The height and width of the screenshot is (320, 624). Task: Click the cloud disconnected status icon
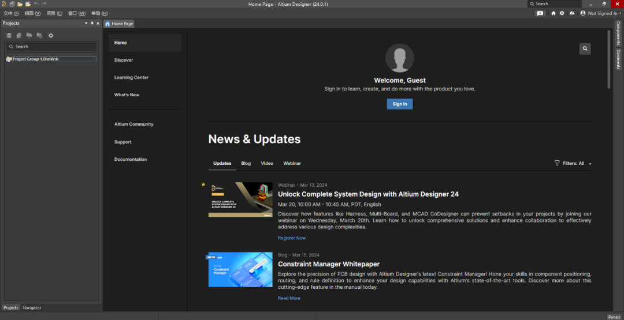(572, 13)
